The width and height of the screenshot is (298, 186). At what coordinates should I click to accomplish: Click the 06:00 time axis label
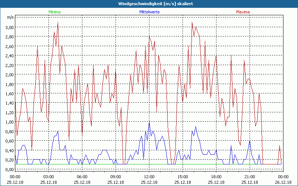coord(82,177)
